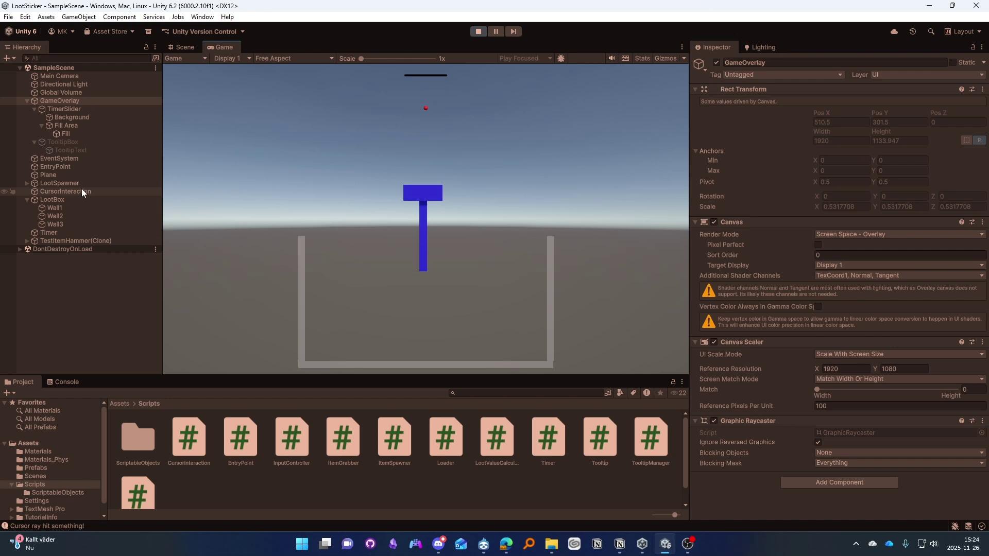Screen dimensions: 989x556
Task: Click the Project search by type icon
Action: pos(620,393)
